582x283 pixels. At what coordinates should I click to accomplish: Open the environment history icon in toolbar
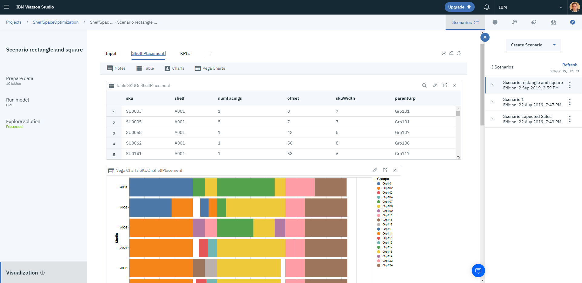[x=514, y=22]
